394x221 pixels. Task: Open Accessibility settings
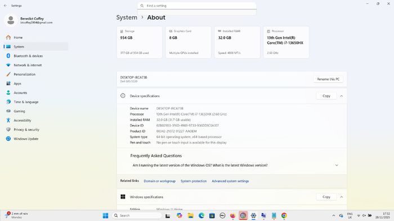(35, 121)
